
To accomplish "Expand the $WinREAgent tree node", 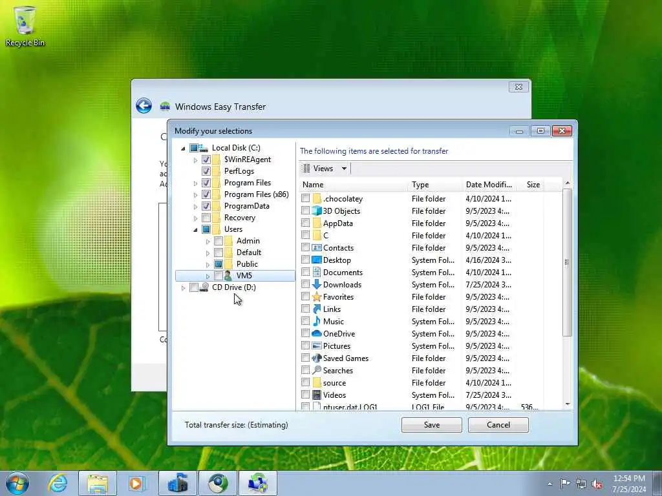I will 195,160.
